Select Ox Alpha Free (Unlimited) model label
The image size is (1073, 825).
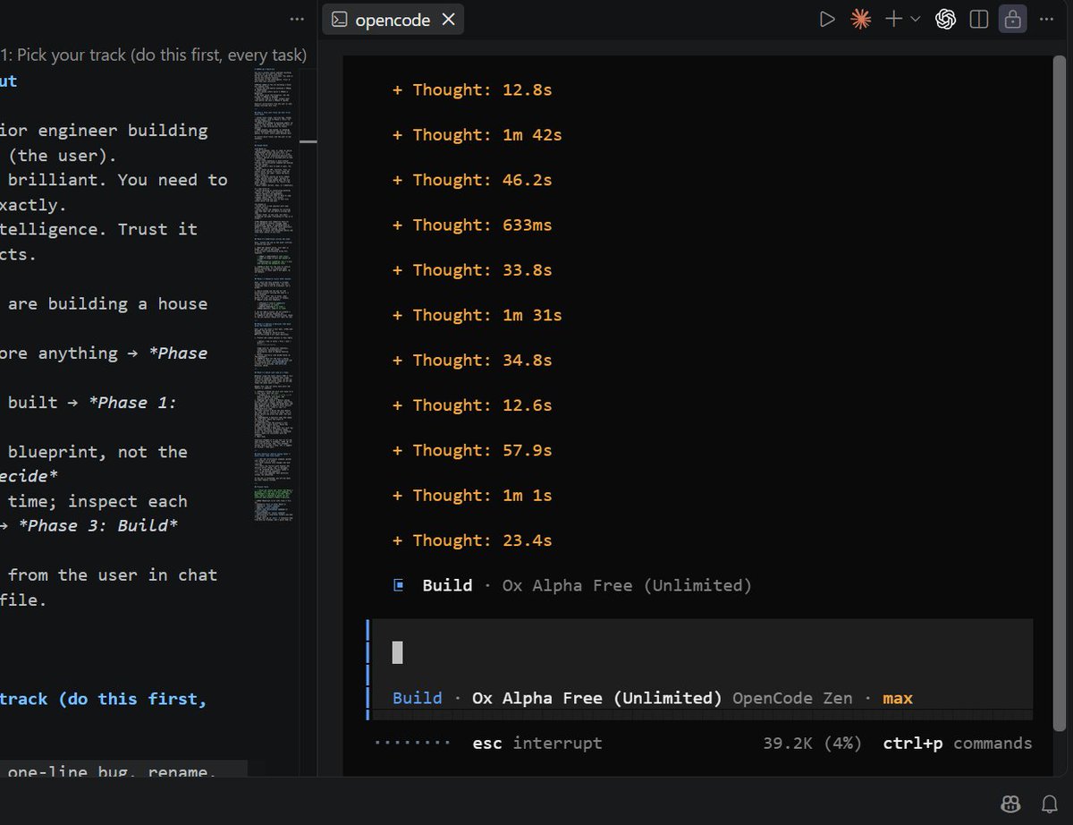tap(597, 698)
